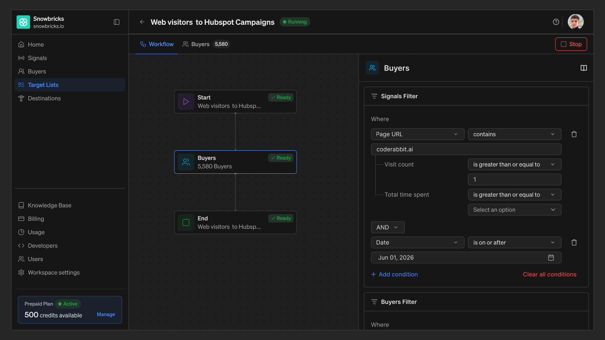Delete the Page URL condition
This screenshot has height=340, width=605.
(x=574, y=134)
